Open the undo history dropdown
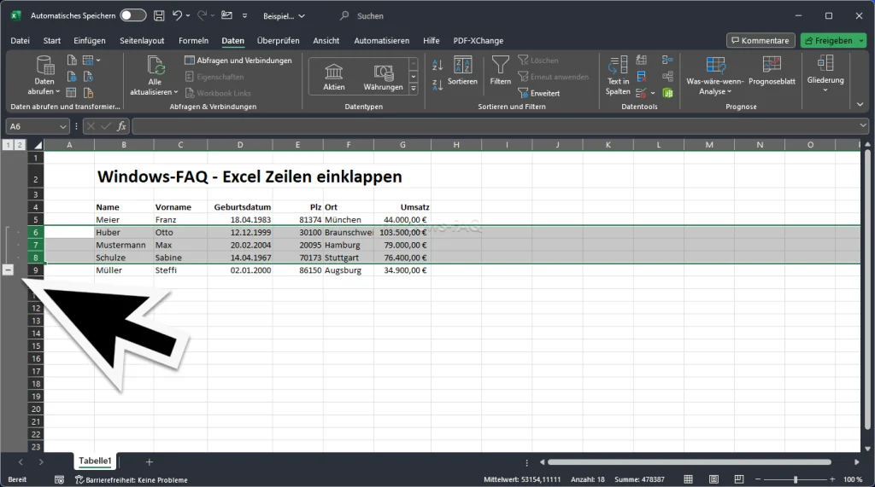The height and width of the screenshot is (487, 875). (x=188, y=16)
